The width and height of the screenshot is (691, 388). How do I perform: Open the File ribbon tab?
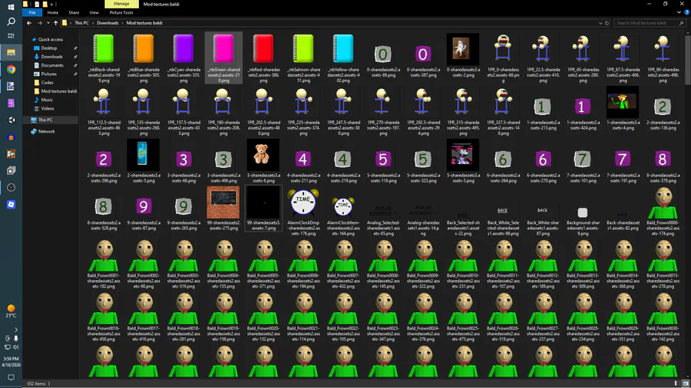(32, 13)
